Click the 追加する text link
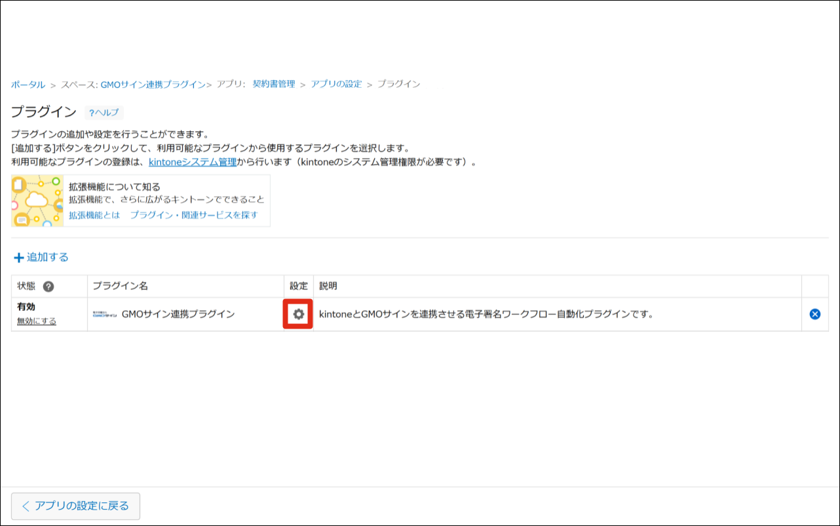Image resolution: width=840 pixels, height=526 pixels. click(x=48, y=258)
